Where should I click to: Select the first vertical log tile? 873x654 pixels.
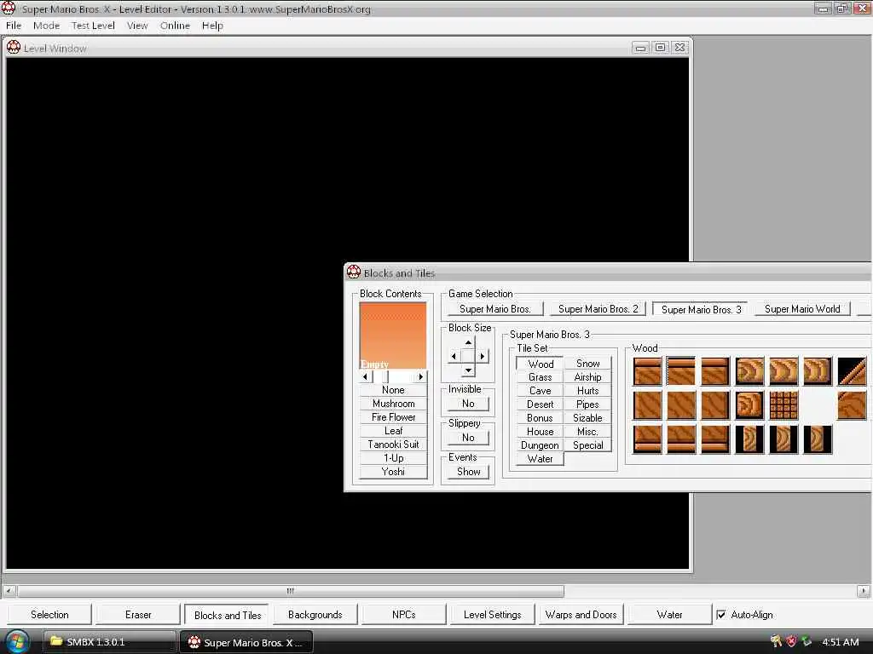click(x=749, y=439)
